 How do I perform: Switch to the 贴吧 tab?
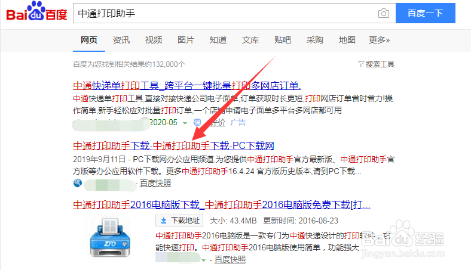click(x=283, y=40)
